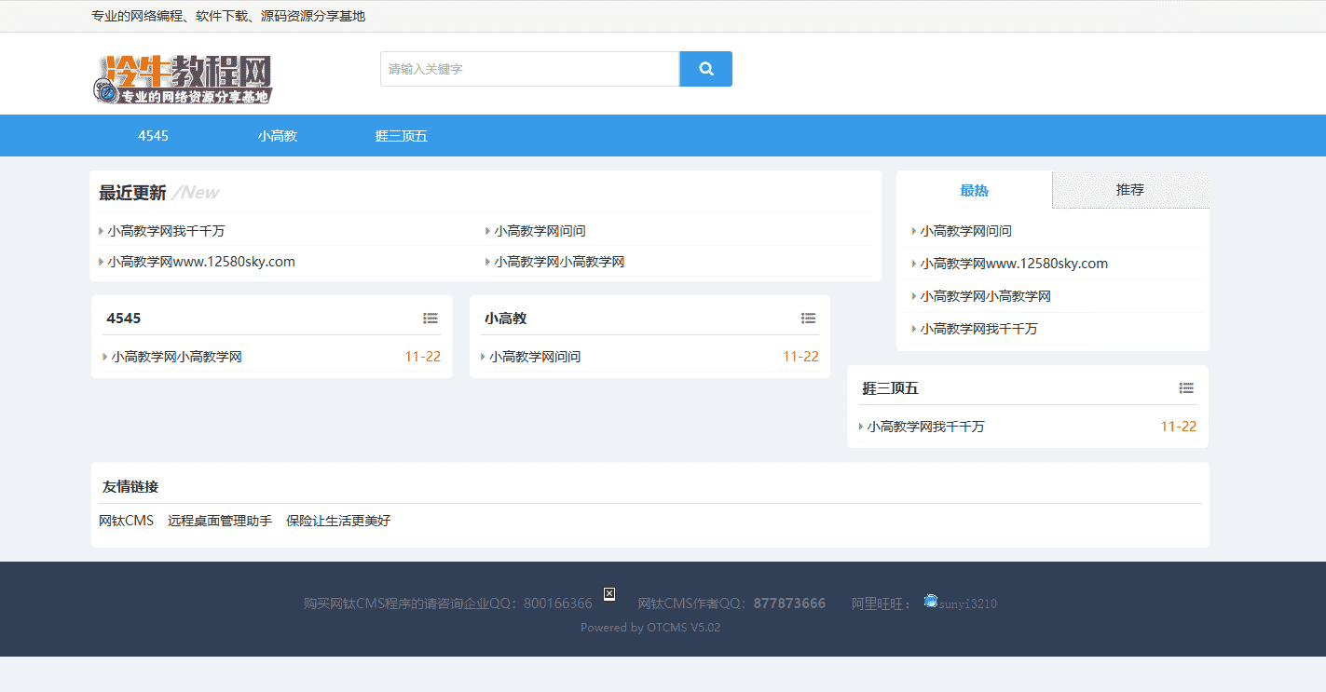The image size is (1326, 692).
Task: Click the Aliwangwang icon next to sunyi3210
Action: (x=930, y=601)
